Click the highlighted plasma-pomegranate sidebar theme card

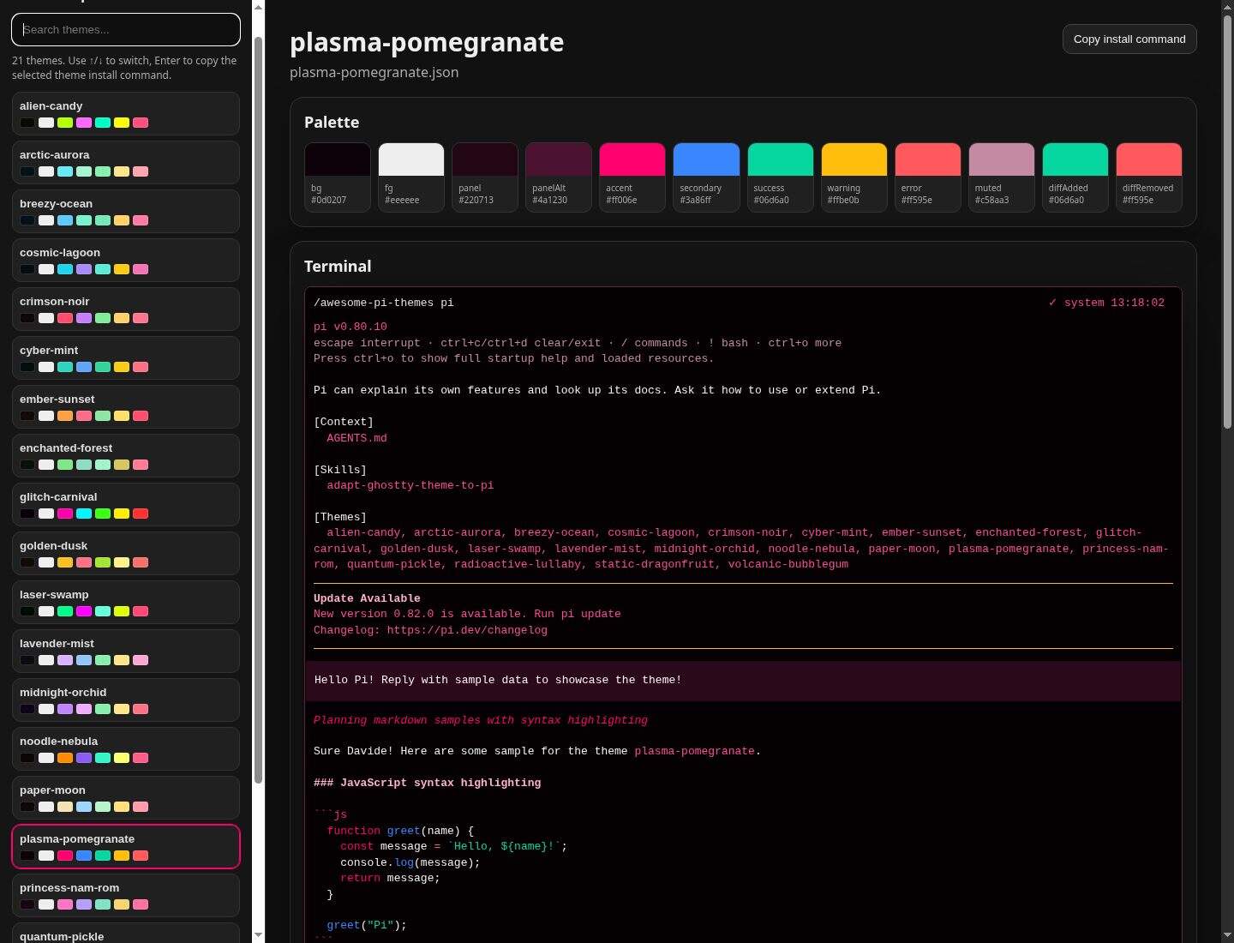[x=126, y=846]
